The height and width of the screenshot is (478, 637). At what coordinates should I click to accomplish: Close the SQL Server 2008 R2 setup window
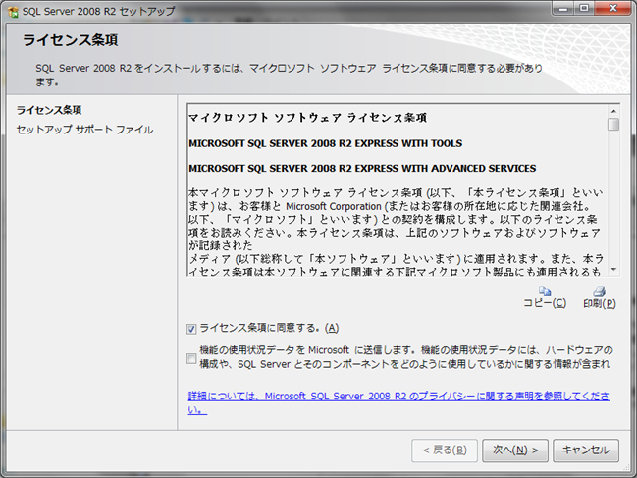coord(613,9)
